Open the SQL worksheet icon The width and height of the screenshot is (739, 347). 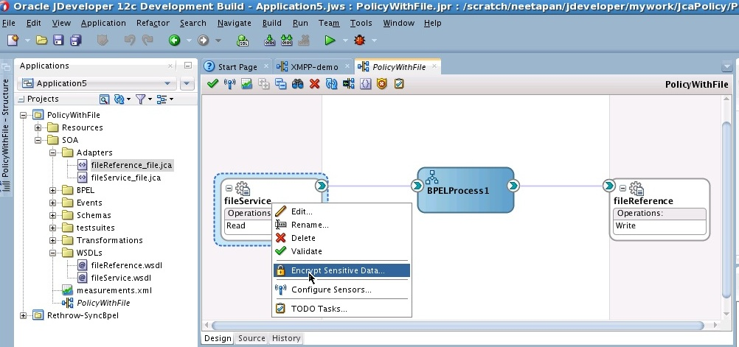(242, 41)
